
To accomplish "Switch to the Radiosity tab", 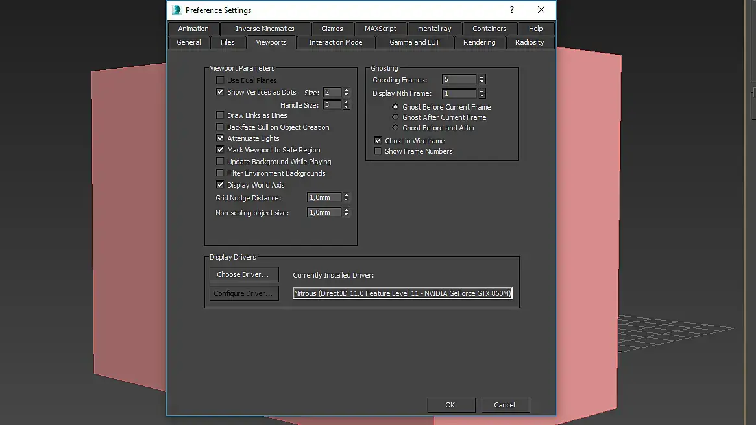I will (530, 42).
